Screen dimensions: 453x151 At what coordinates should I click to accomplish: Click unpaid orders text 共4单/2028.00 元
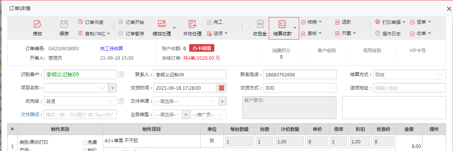pyautogui.click(x=201, y=58)
